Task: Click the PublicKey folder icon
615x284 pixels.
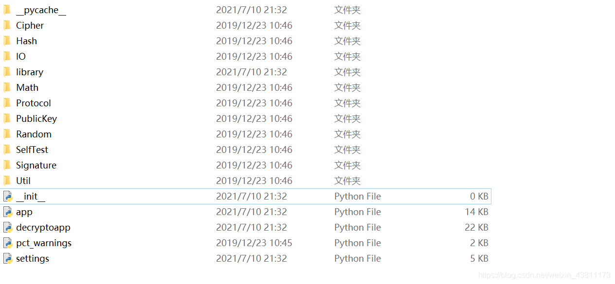Action: point(7,118)
